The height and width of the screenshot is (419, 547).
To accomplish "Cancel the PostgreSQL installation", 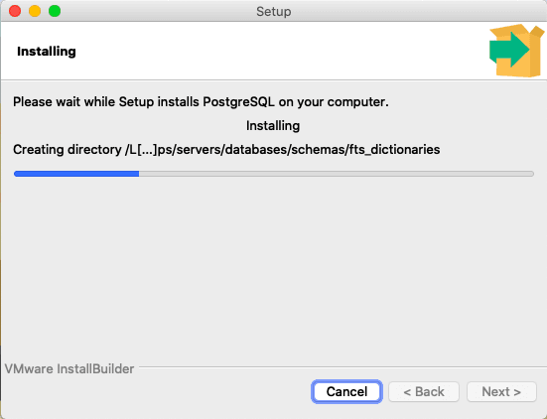I will pyautogui.click(x=346, y=391).
